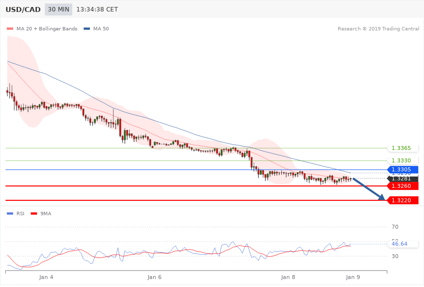Image resolution: width=424 pixels, height=287 pixels.
Task: Click the Jan 9 date label
Action: (x=353, y=277)
